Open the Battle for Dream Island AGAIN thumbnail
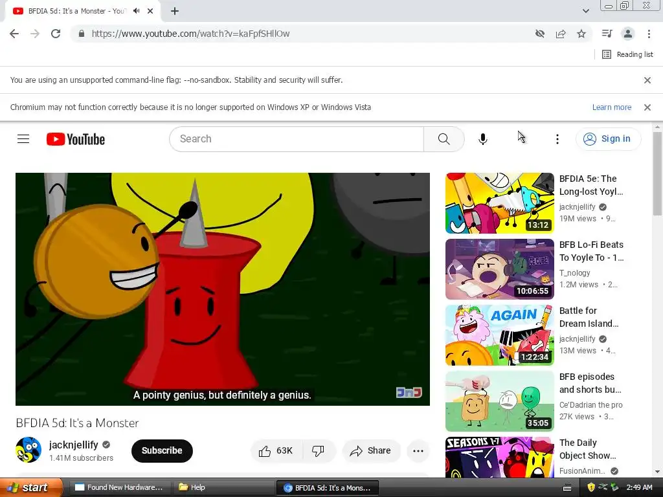 tap(499, 335)
